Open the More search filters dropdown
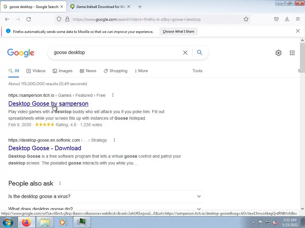The image size is (305, 228). click(141, 71)
